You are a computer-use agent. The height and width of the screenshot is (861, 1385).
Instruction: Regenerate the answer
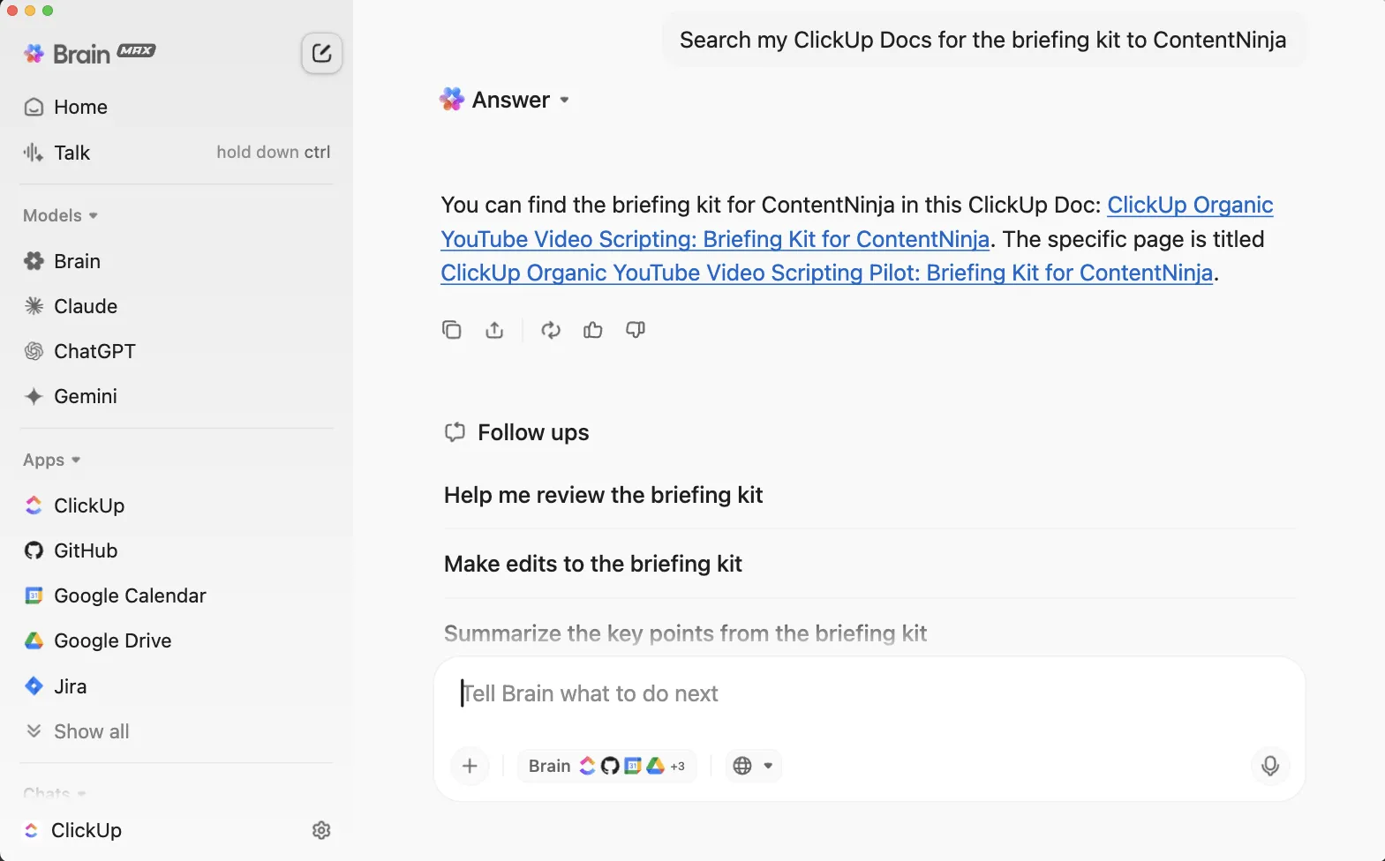[551, 330]
